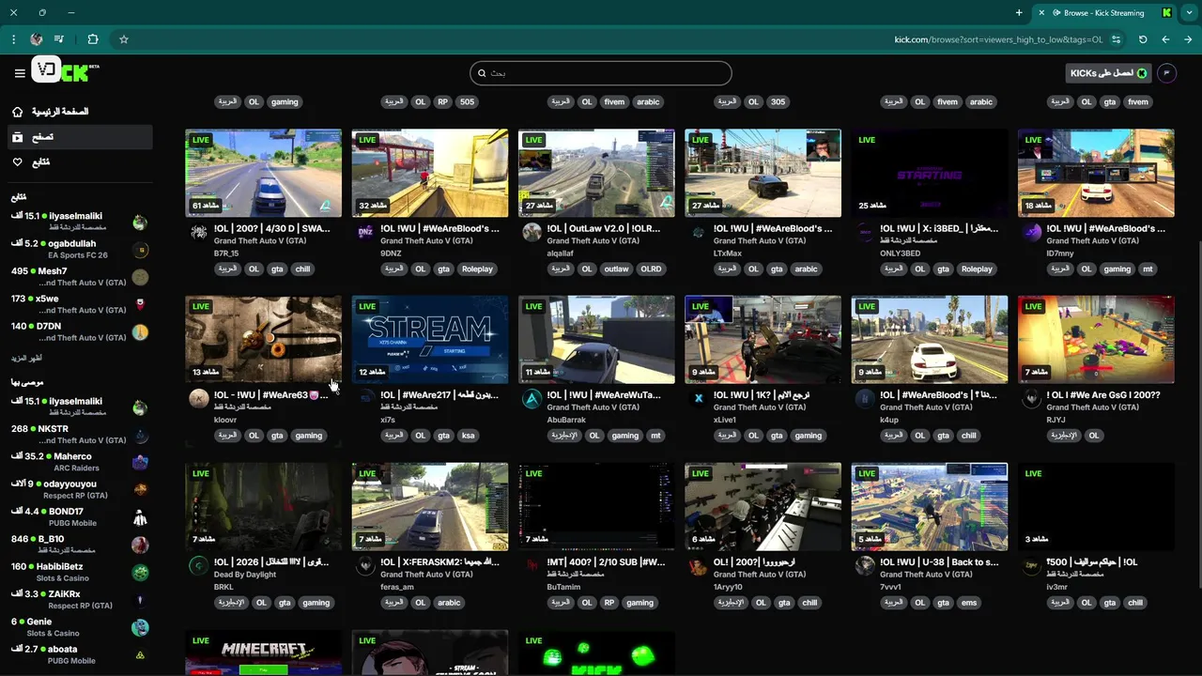Viewport: 1202px width, 676px height.
Task: View site information icon beside URL
Action: (x=1116, y=39)
